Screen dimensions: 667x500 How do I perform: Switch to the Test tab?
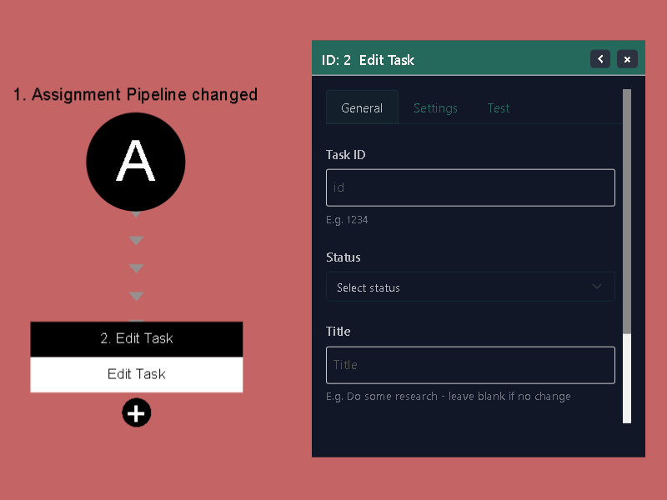[498, 108]
